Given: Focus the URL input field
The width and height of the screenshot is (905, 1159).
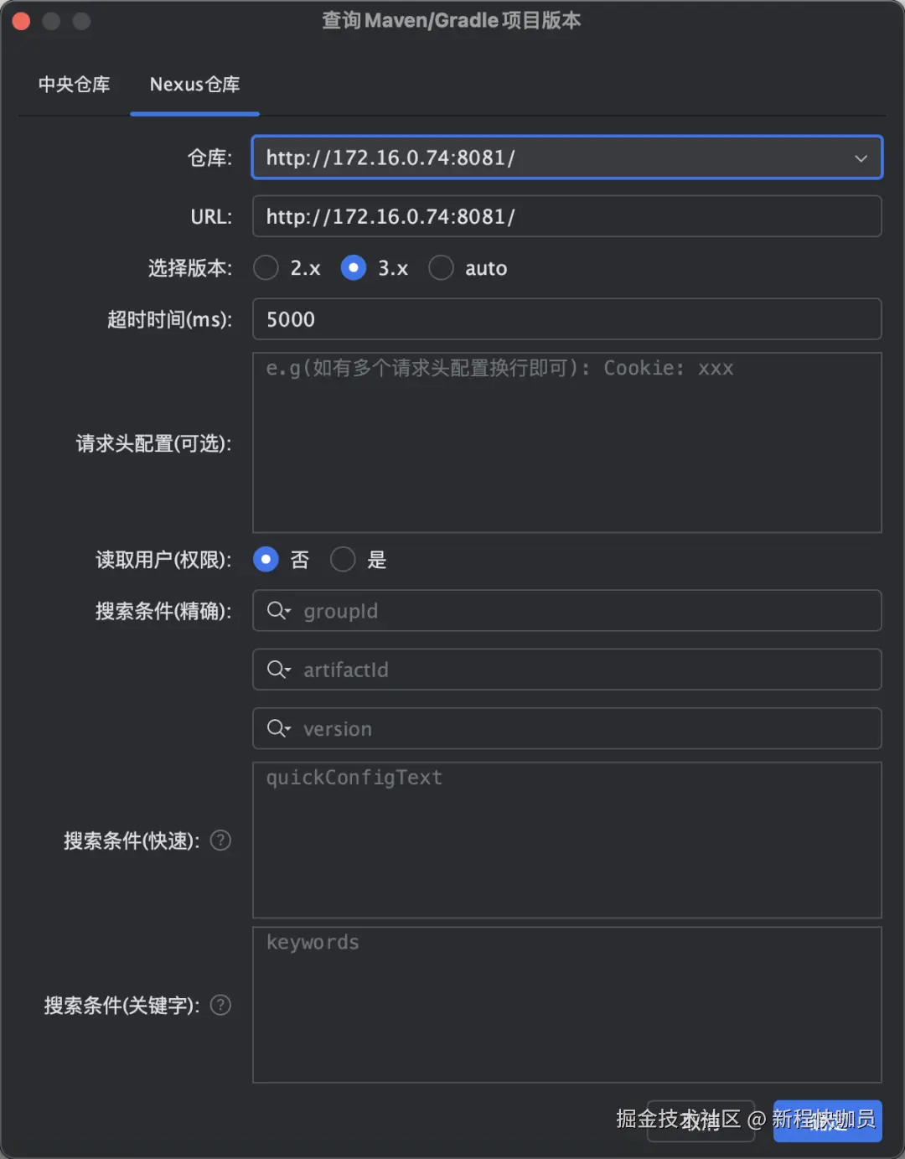Looking at the screenshot, I should click(x=566, y=217).
